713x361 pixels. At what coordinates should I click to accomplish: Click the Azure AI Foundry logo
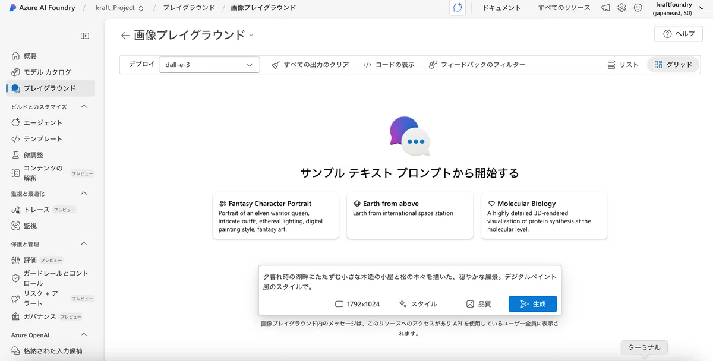pyautogui.click(x=12, y=8)
